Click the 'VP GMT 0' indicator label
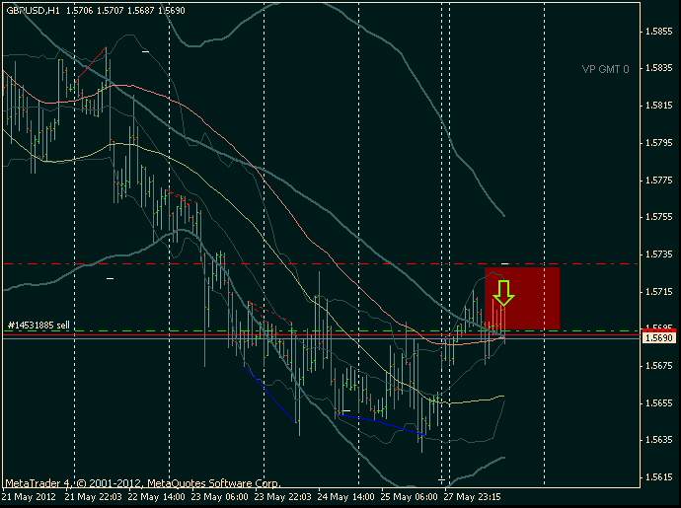Image resolution: width=681 pixels, height=508 pixels. [x=605, y=69]
